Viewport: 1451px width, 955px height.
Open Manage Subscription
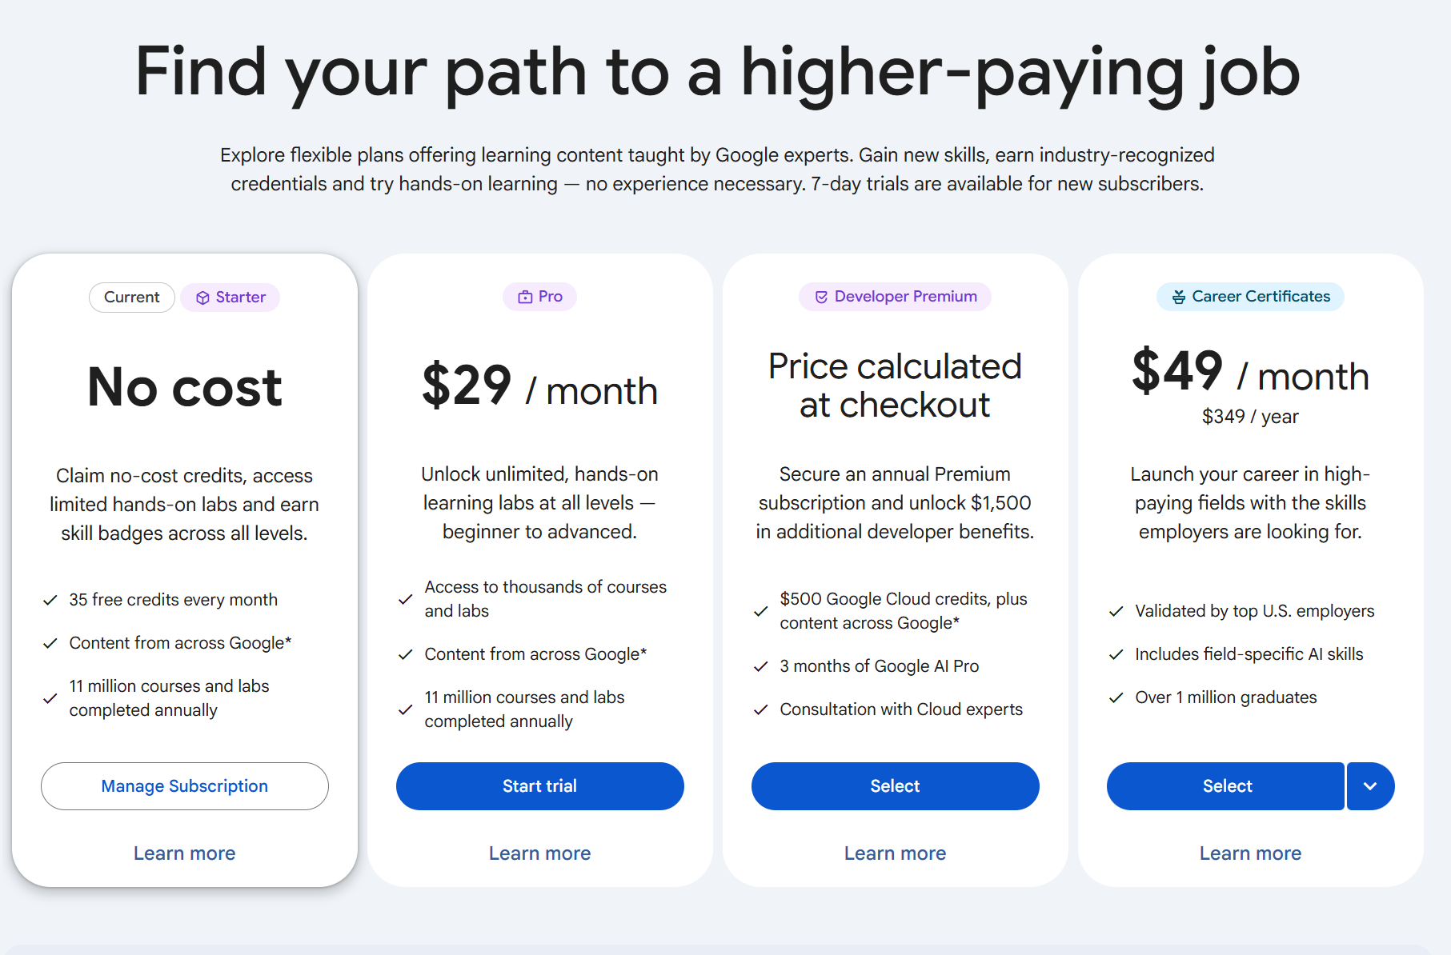tap(185, 786)
